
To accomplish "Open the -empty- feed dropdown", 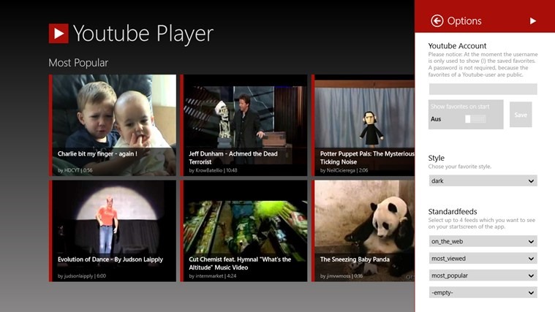I will [x=483, y=292].
